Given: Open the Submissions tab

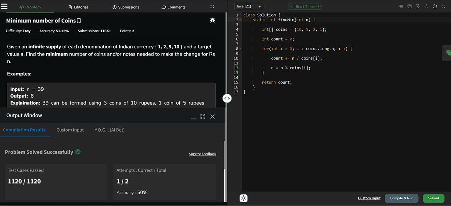Looking at the screenshot, I should 126,7.
